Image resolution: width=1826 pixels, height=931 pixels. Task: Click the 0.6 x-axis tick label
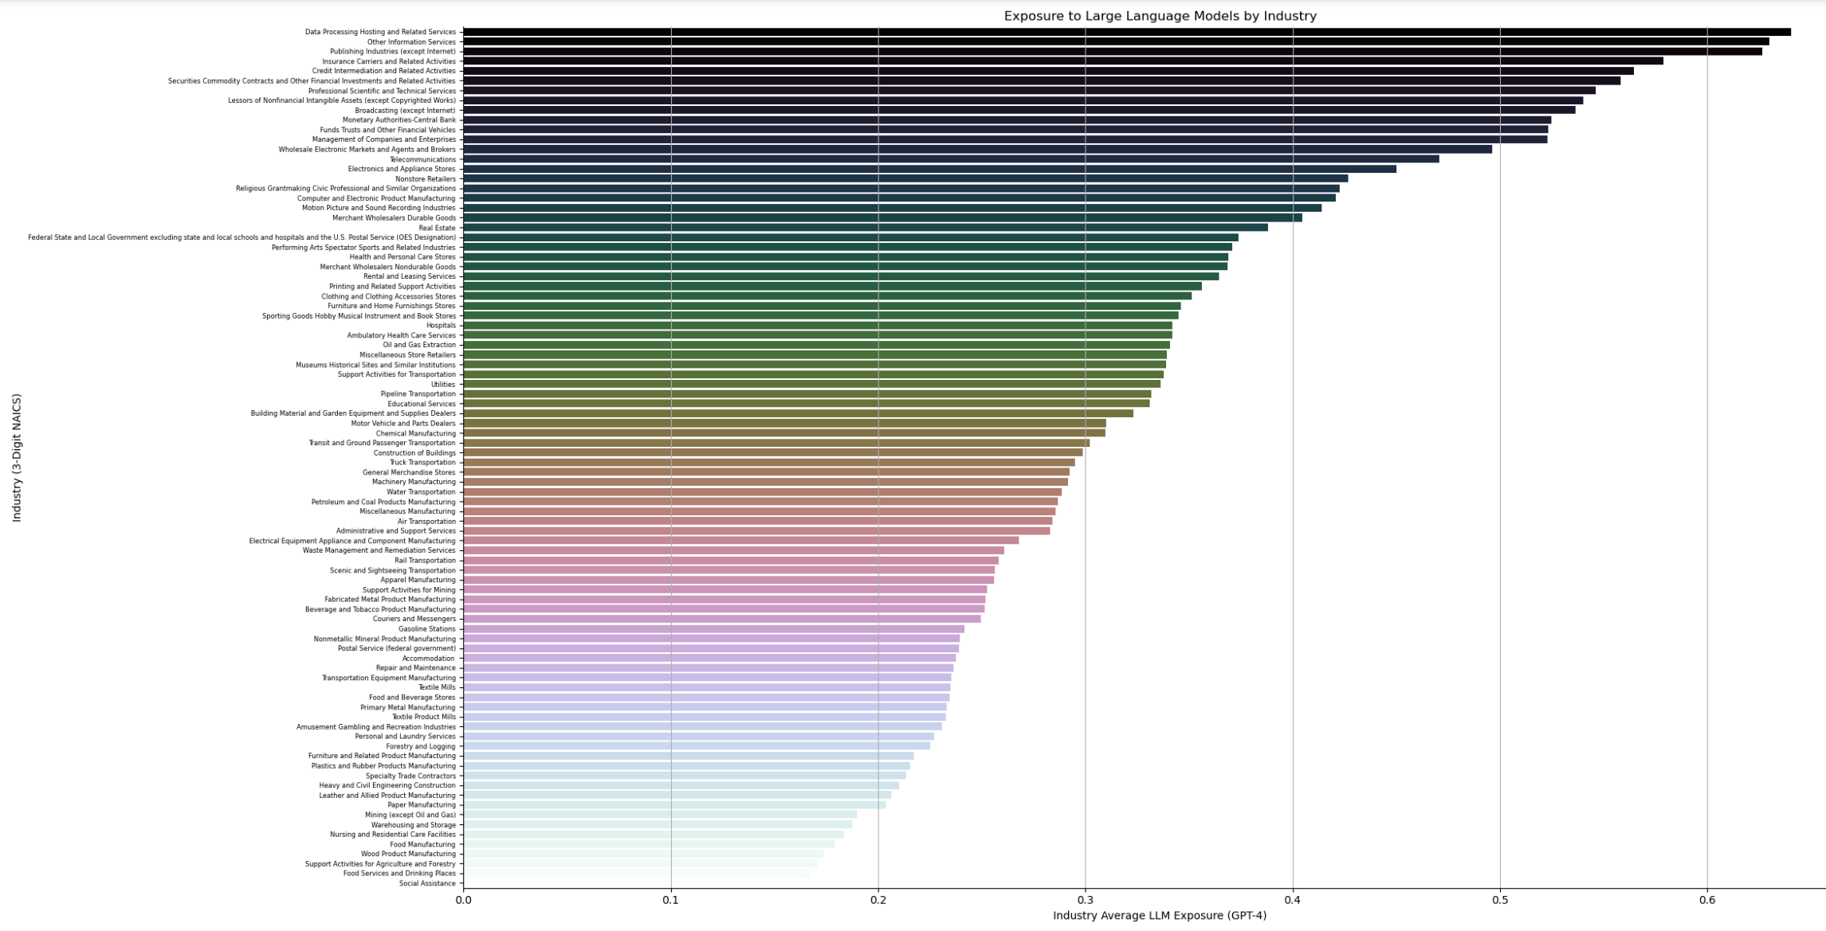(x=1706, y=900)
